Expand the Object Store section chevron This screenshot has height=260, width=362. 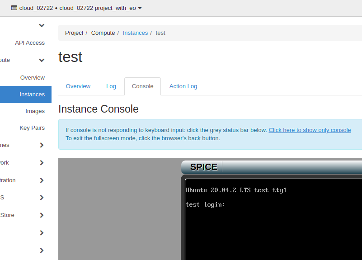coord(42,215)
